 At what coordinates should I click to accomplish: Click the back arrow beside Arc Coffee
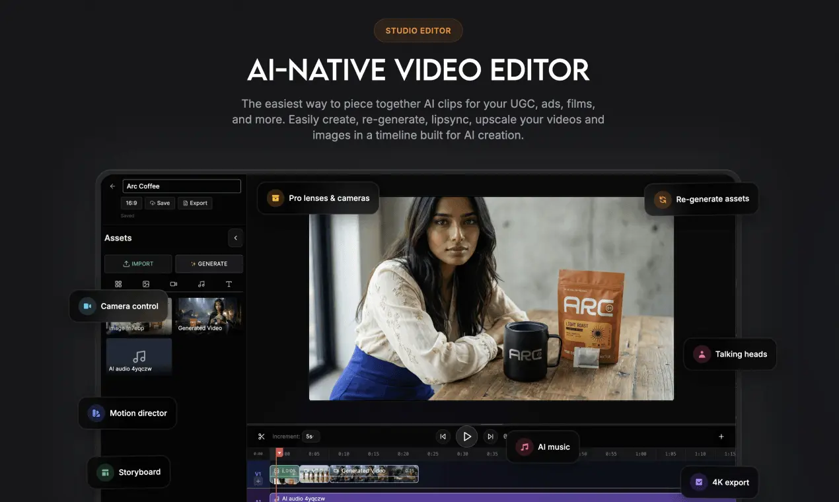click(x=112, y=186)
